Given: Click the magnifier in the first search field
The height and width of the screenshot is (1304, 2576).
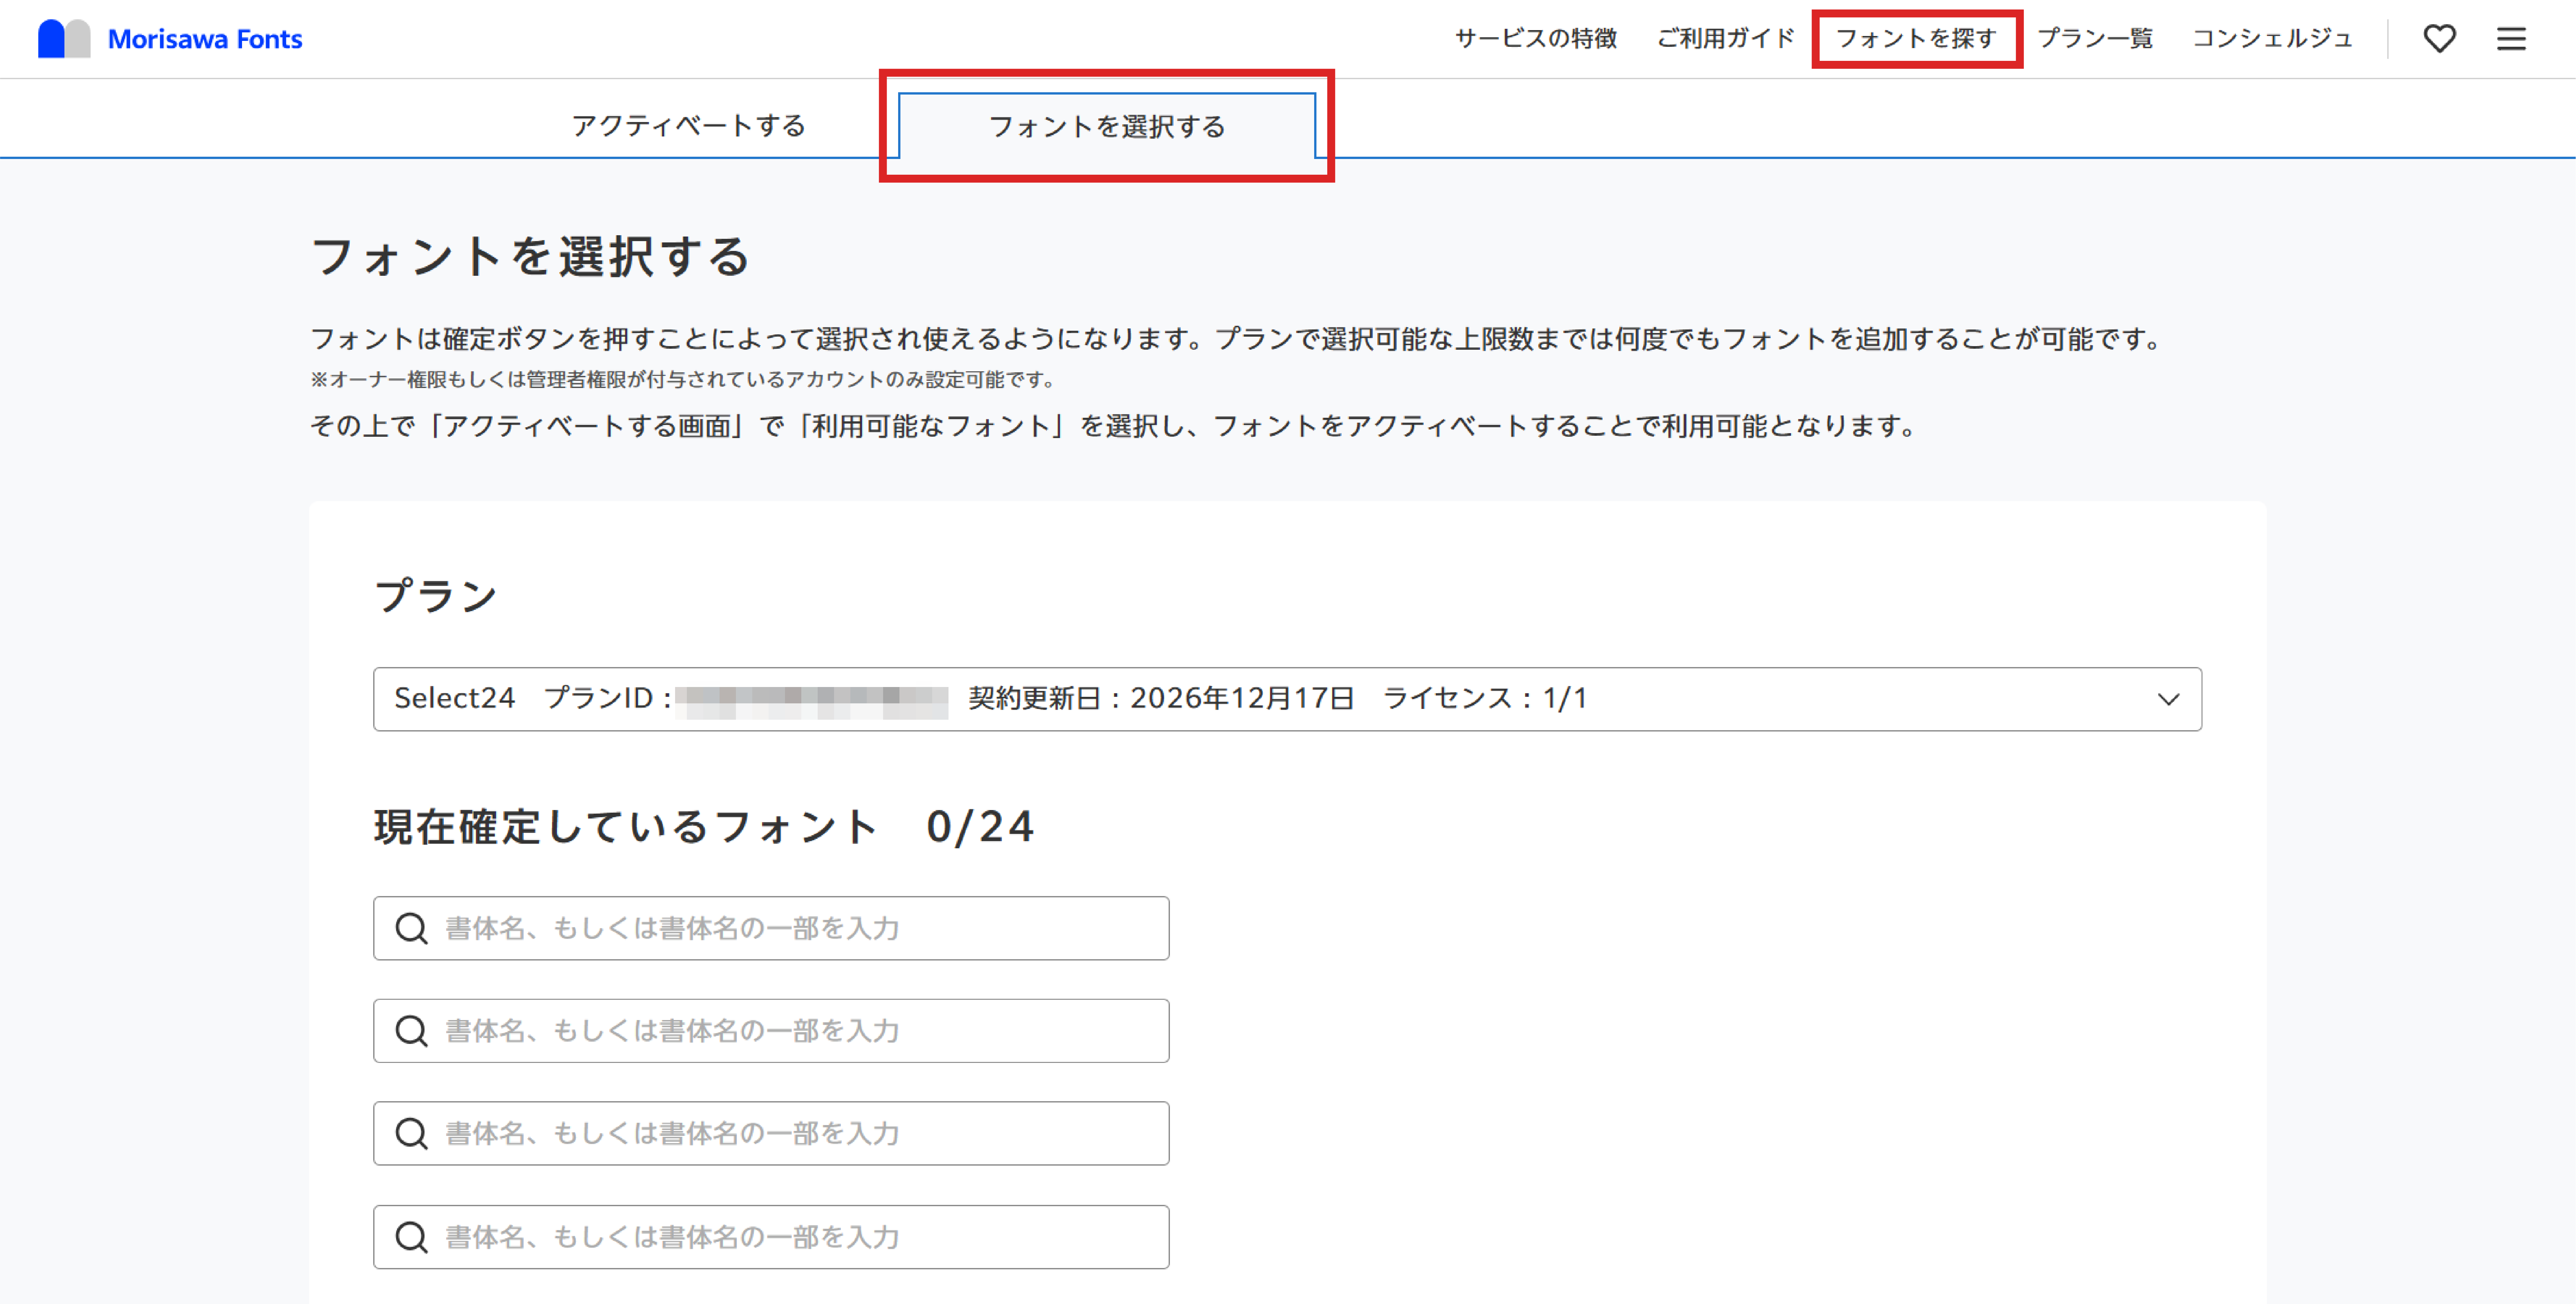Looking at the screenshot, I should [411, 928].
